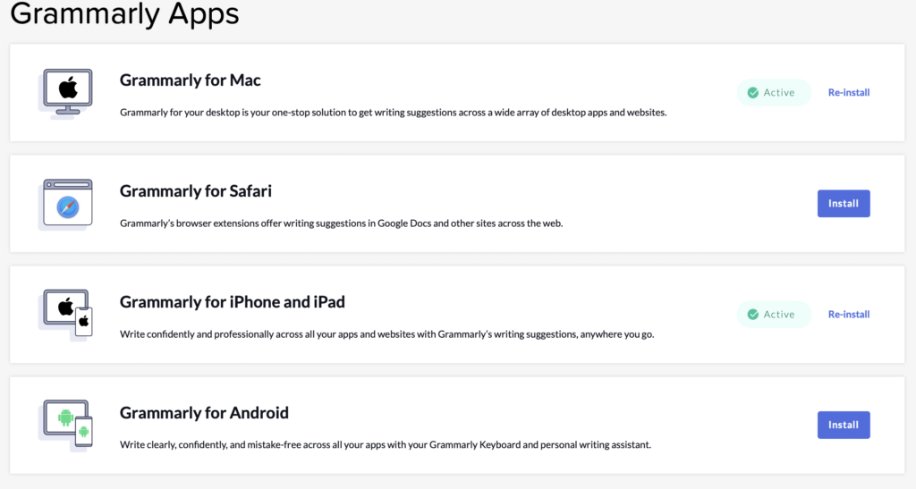Screen dimensions: 916x489
Task: Click the iPhone and iPad description text
Action: 386,334
